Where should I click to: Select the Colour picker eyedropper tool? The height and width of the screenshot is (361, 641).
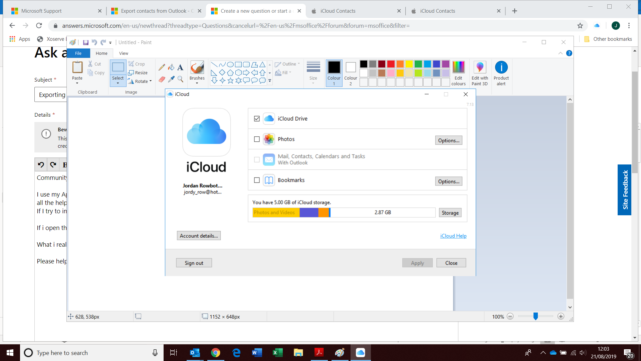[x=171, y=79]
